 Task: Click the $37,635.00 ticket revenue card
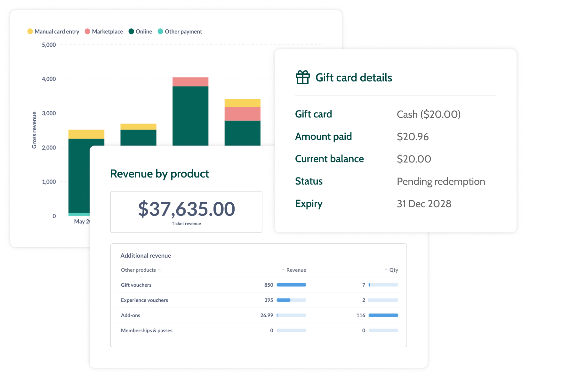(186, 212)
